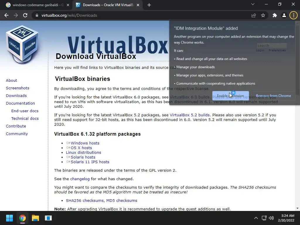Reload the VirtualBox downloads page
The height and width of the screenshot is (225, 300).
[x=25, y=15]
